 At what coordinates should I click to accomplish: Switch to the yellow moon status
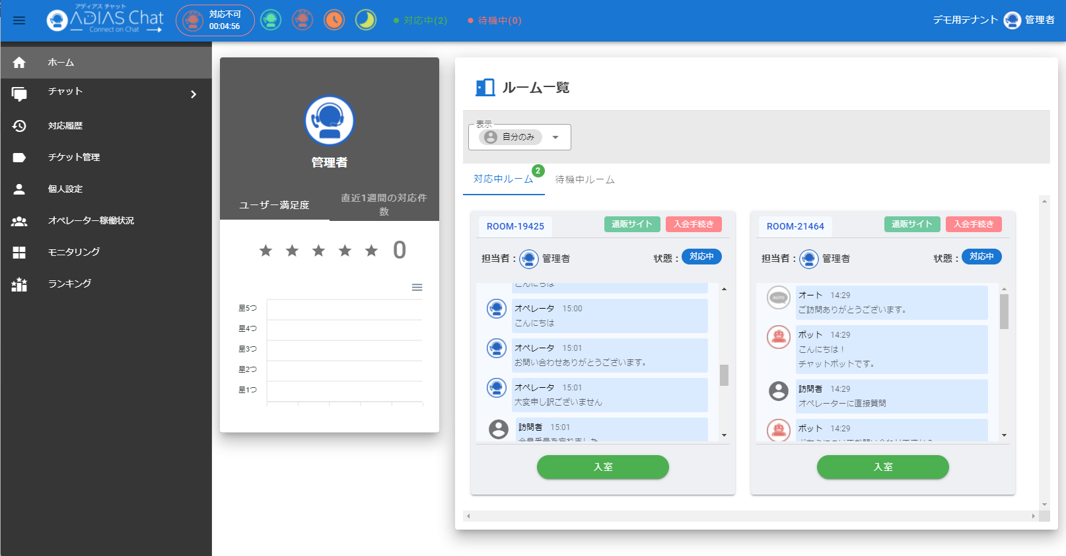tap(365, 20)
